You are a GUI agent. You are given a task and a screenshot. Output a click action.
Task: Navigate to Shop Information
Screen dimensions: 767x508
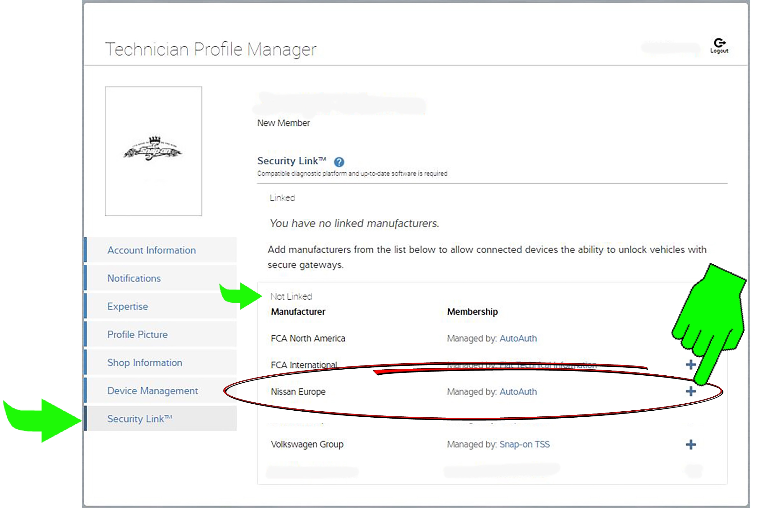point(144,363)
